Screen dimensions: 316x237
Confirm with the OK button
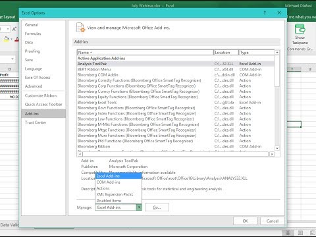click(245, 221)
